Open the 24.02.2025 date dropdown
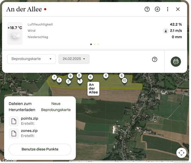Image resolution: width=191 pixels, height=163 pixels. [74, 59]
